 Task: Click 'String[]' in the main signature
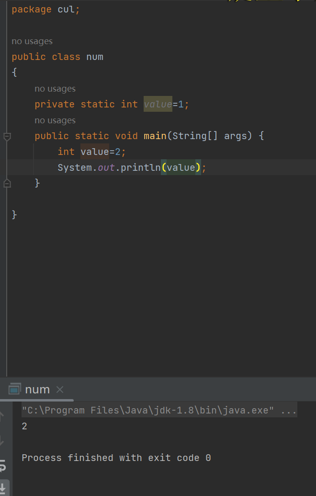195,136
